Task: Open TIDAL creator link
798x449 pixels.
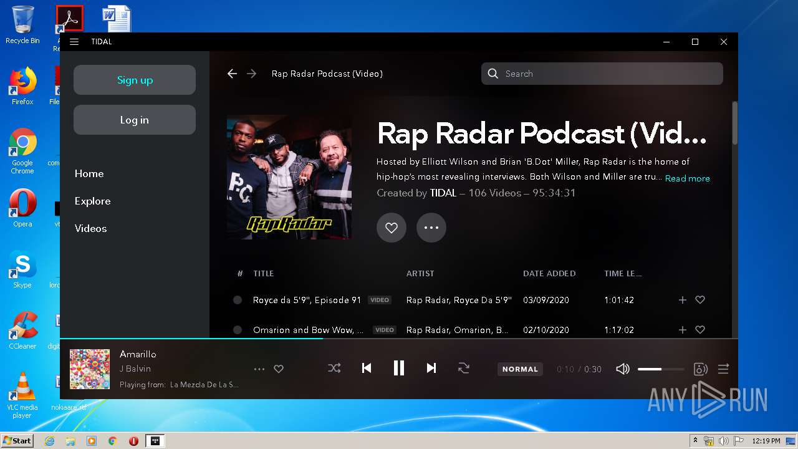Action: click(443, 193)
